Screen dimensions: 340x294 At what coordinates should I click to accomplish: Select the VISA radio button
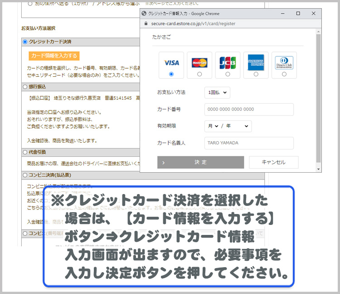171,75
